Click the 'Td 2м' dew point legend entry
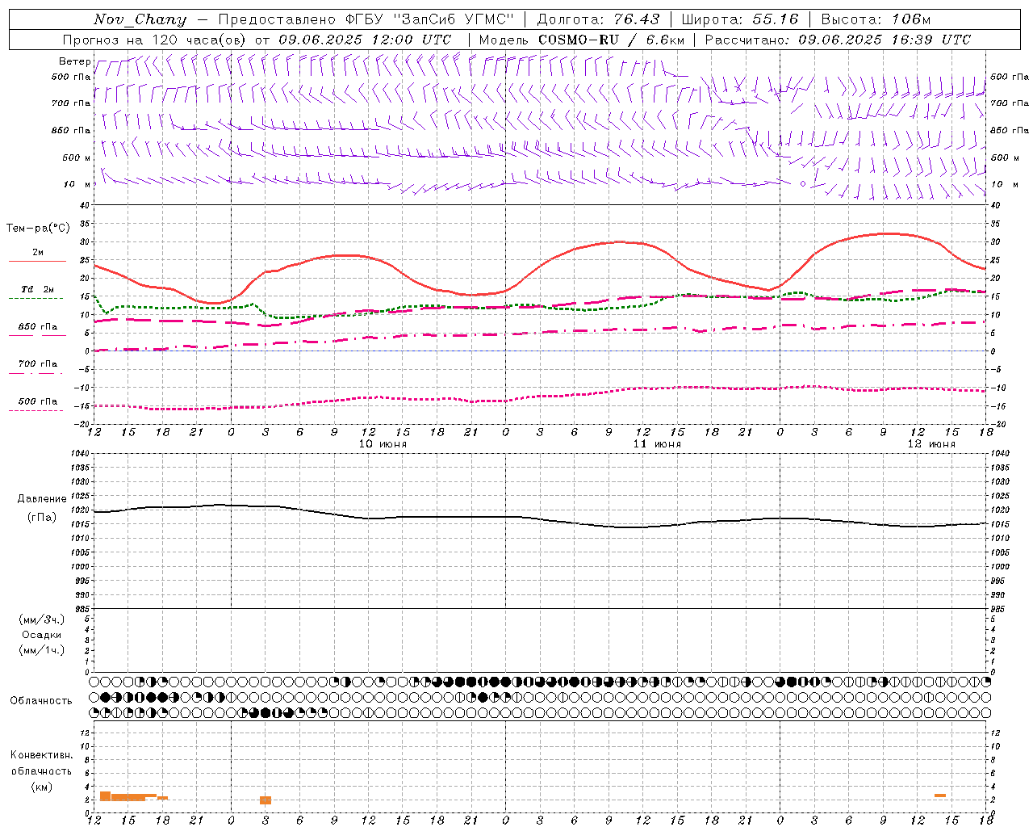Viewport: 1033px width, 827px height. [x=38, y=289]
